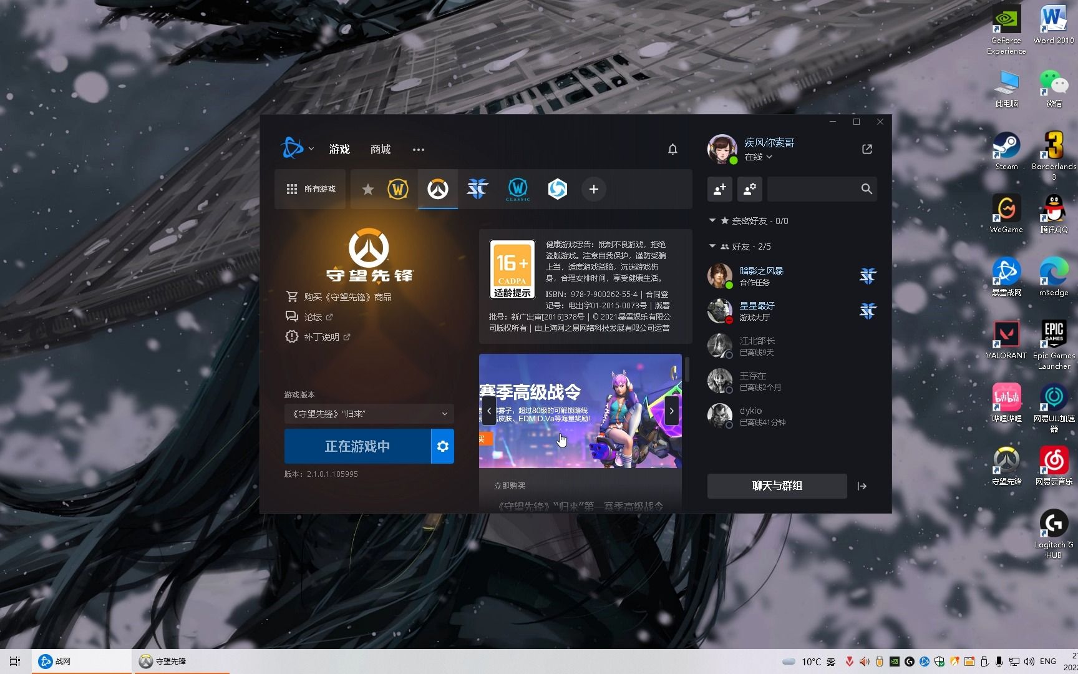1078x674 pixels.
Task: Click the season battle pass banner image
Action: 580,411
